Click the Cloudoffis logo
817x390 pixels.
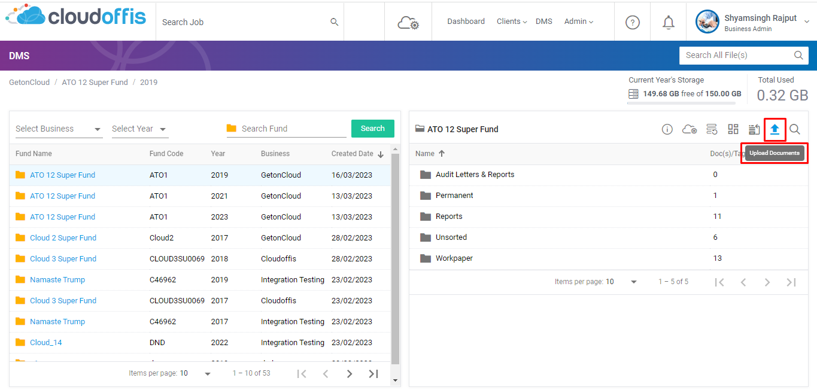(76, 16)
